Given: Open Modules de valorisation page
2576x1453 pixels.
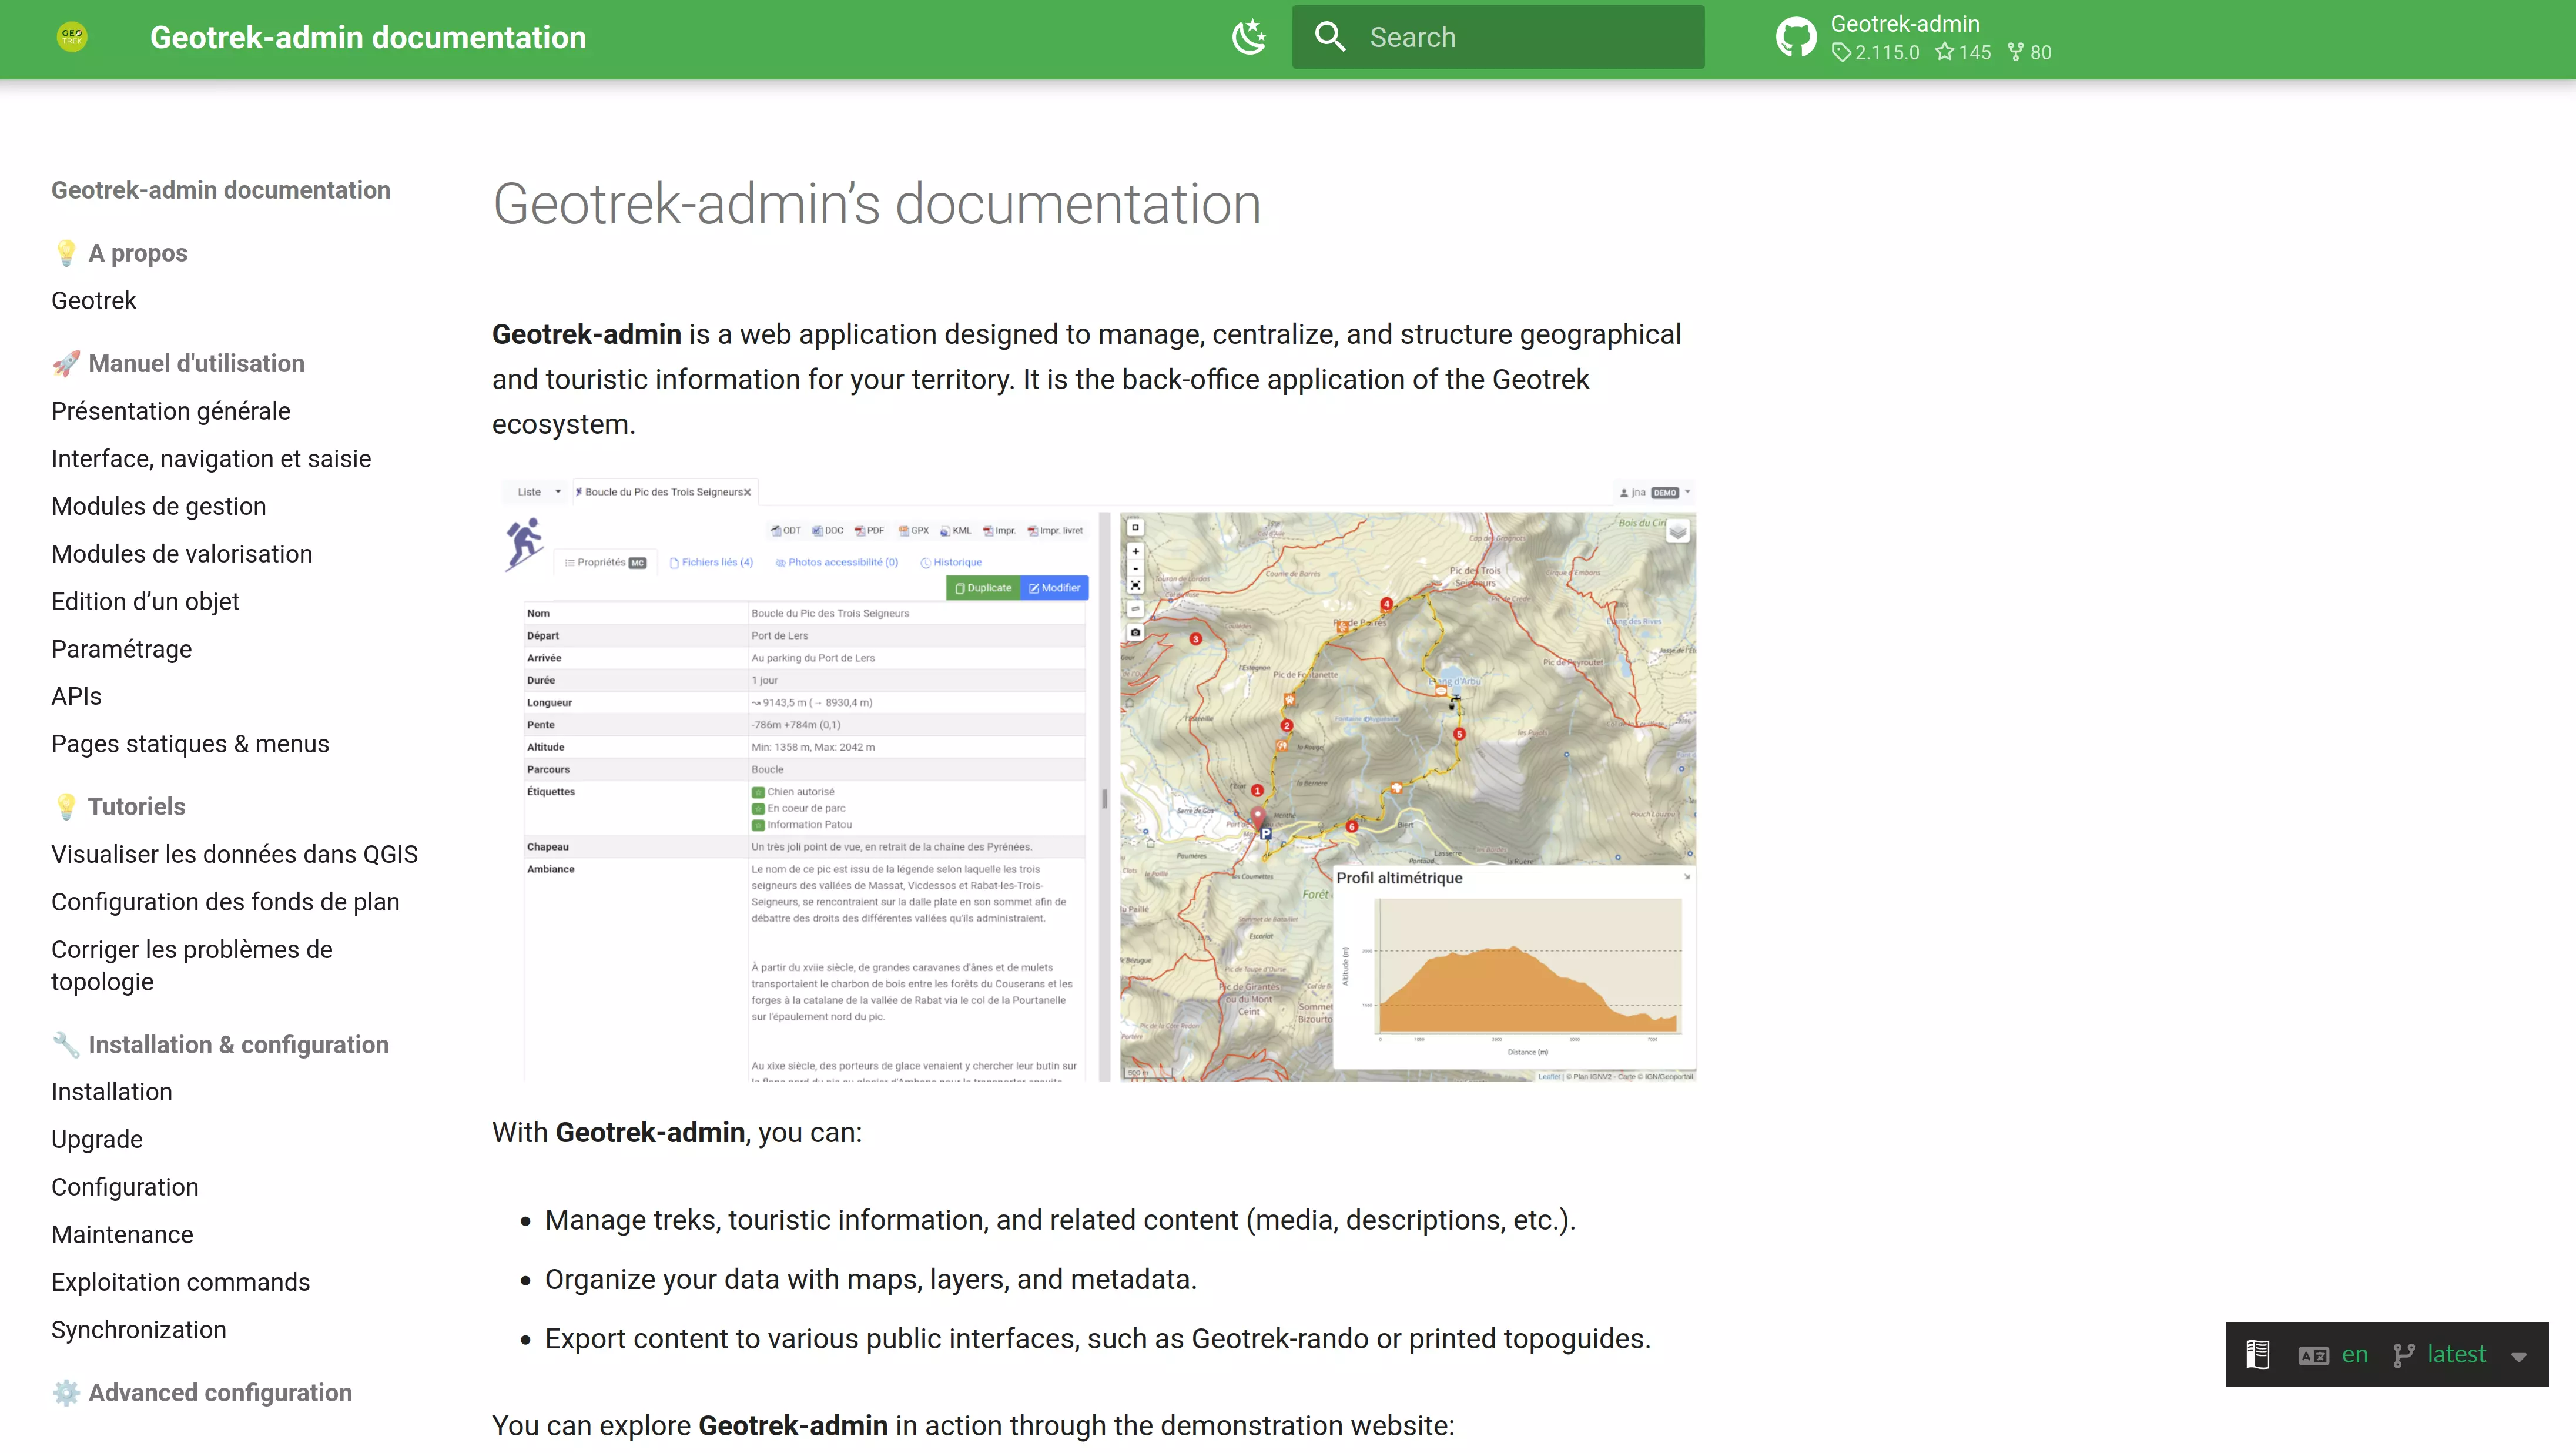Looking at the screenshot, I should [182, 554].
